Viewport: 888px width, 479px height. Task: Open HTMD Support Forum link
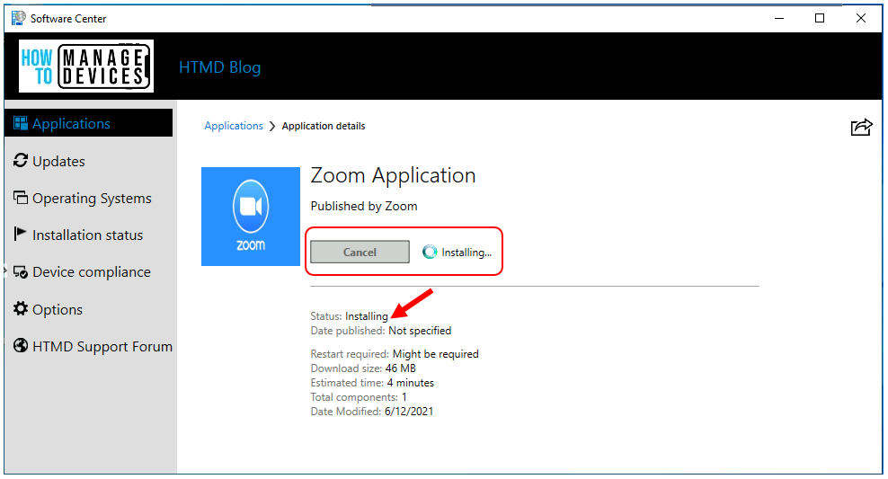[88, 347]
